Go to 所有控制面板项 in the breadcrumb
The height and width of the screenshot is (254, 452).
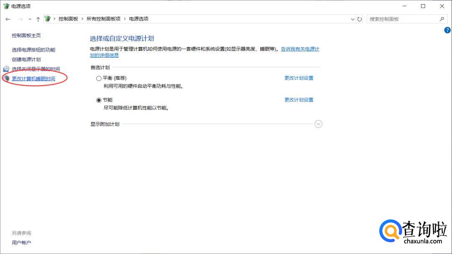103,19
